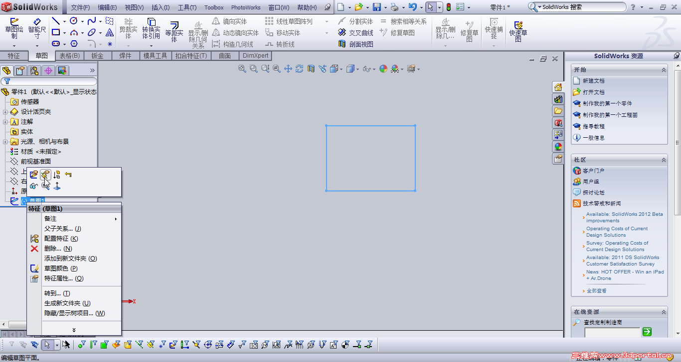Toggle the clear all filters button
The width and height of the screenshot is (681, 362).
(23, 344)
